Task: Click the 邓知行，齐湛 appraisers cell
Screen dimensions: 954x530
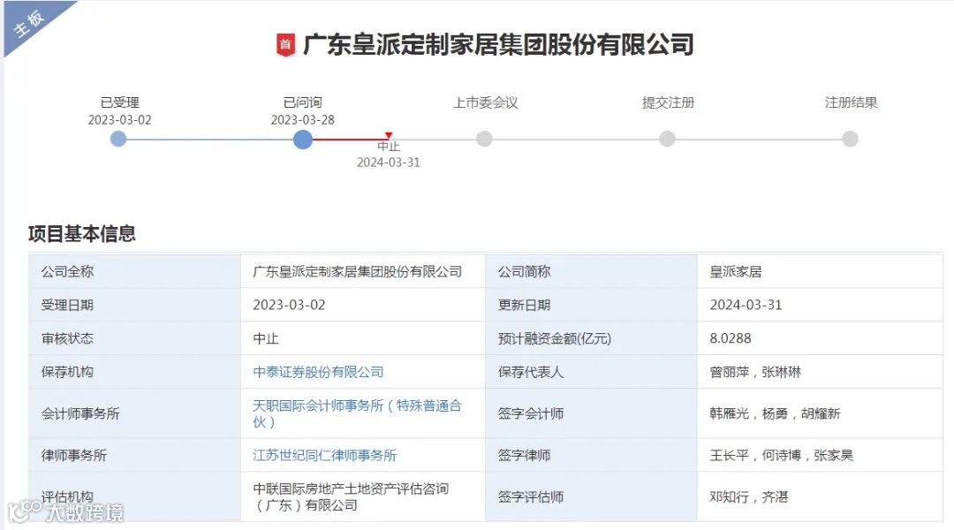Action: pos(820,496)
